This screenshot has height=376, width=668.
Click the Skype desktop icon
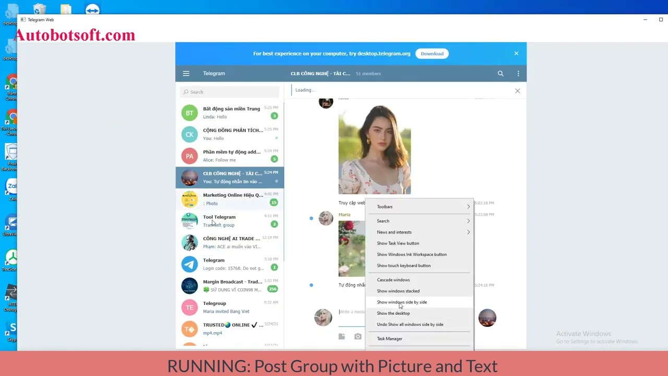12,331
